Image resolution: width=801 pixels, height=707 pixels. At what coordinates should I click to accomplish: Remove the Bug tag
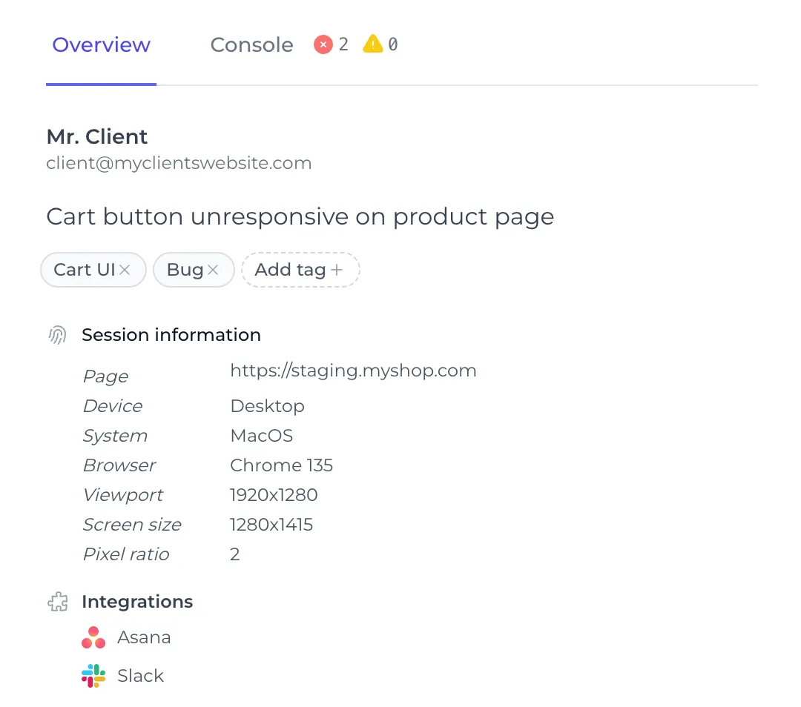click(214, 270)
